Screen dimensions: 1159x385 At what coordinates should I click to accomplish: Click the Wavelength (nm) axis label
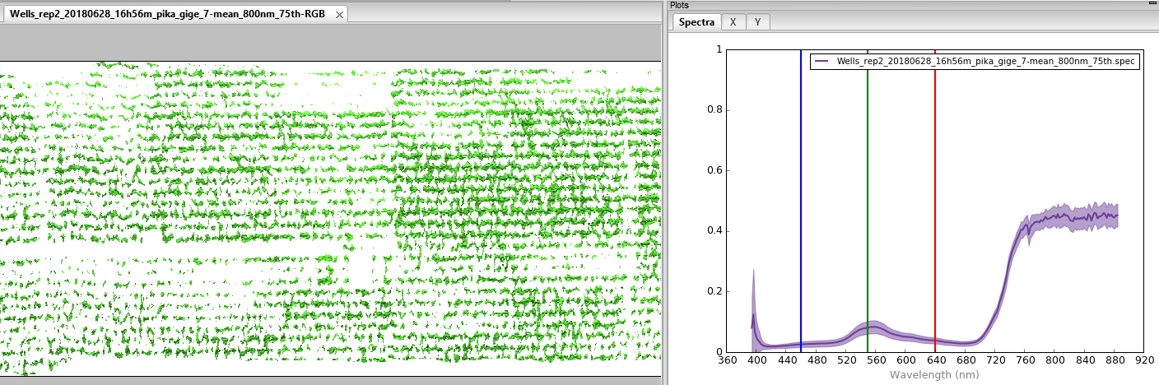(x=933, y=374)
